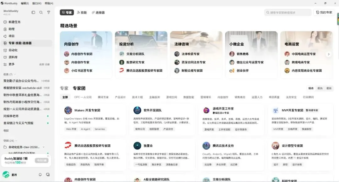Filter by 全部 category
Viewport: 339px width, 182px height.
(x=65, y=97)
